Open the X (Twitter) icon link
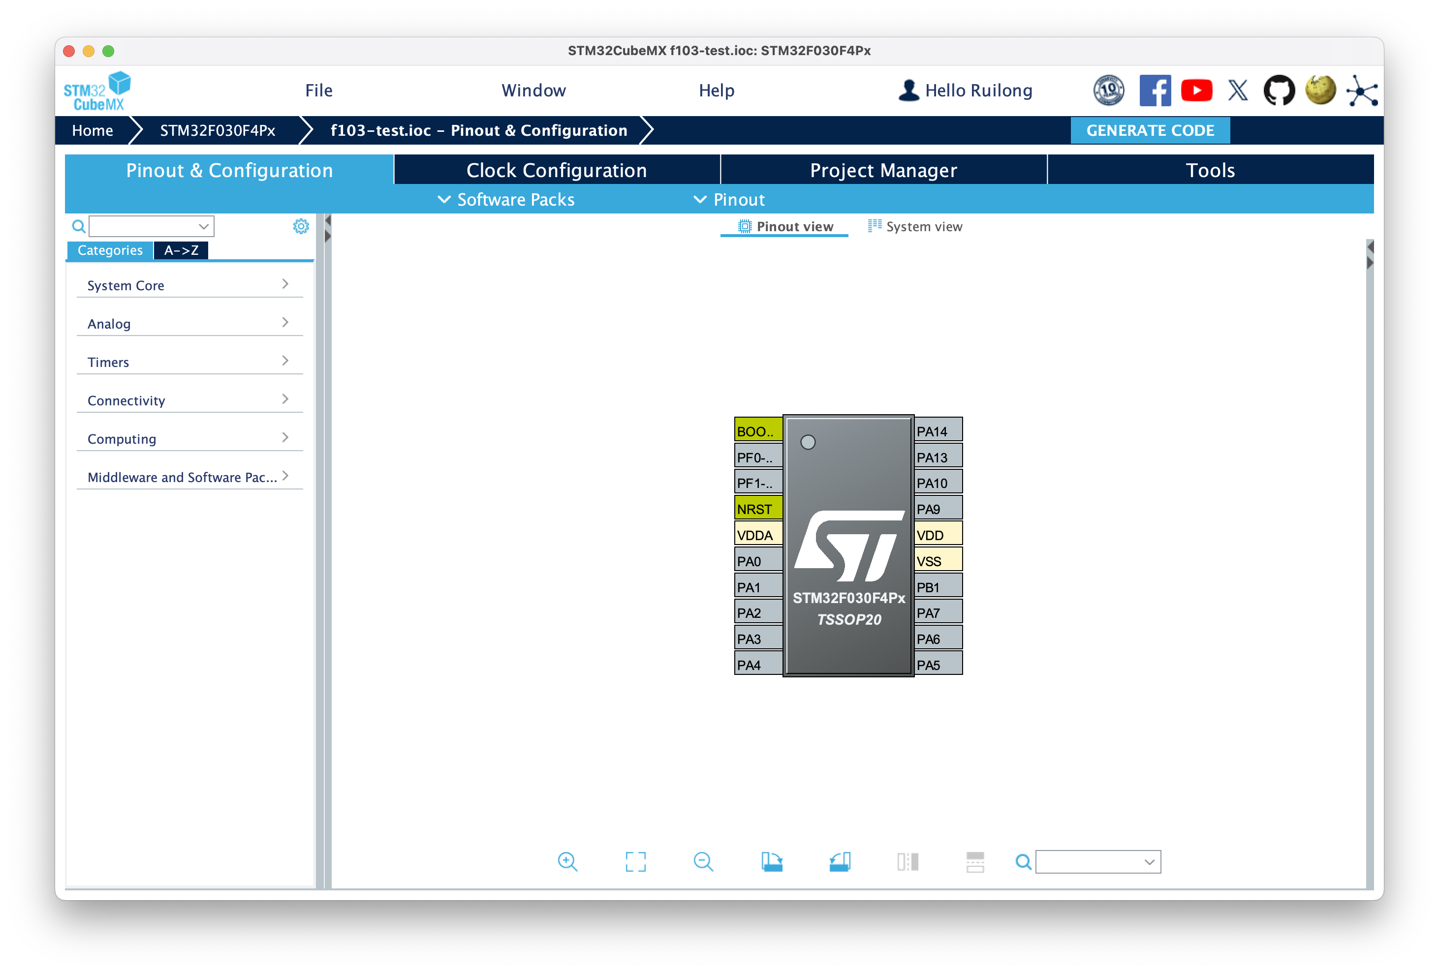This screenshot has height=973, width=1439. click(1238, 91)
